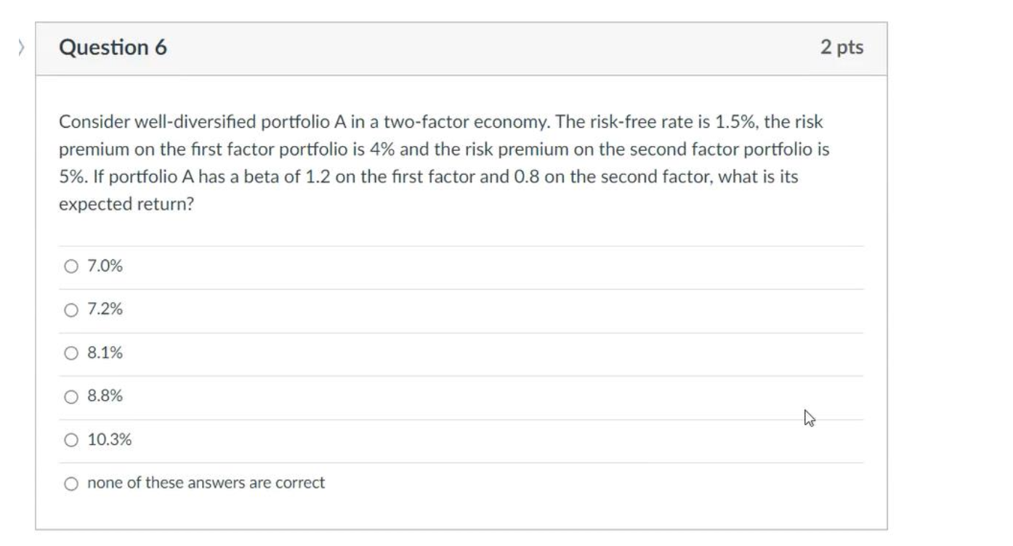Screen dimensions: 1013x546
Task: Click the 'Question 6' heading
Action: pyautogui.click(x=113, y=48)
